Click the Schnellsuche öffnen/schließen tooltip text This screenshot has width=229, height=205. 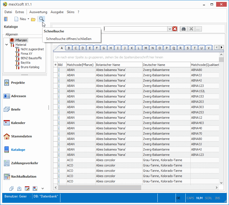coord(69,39)
